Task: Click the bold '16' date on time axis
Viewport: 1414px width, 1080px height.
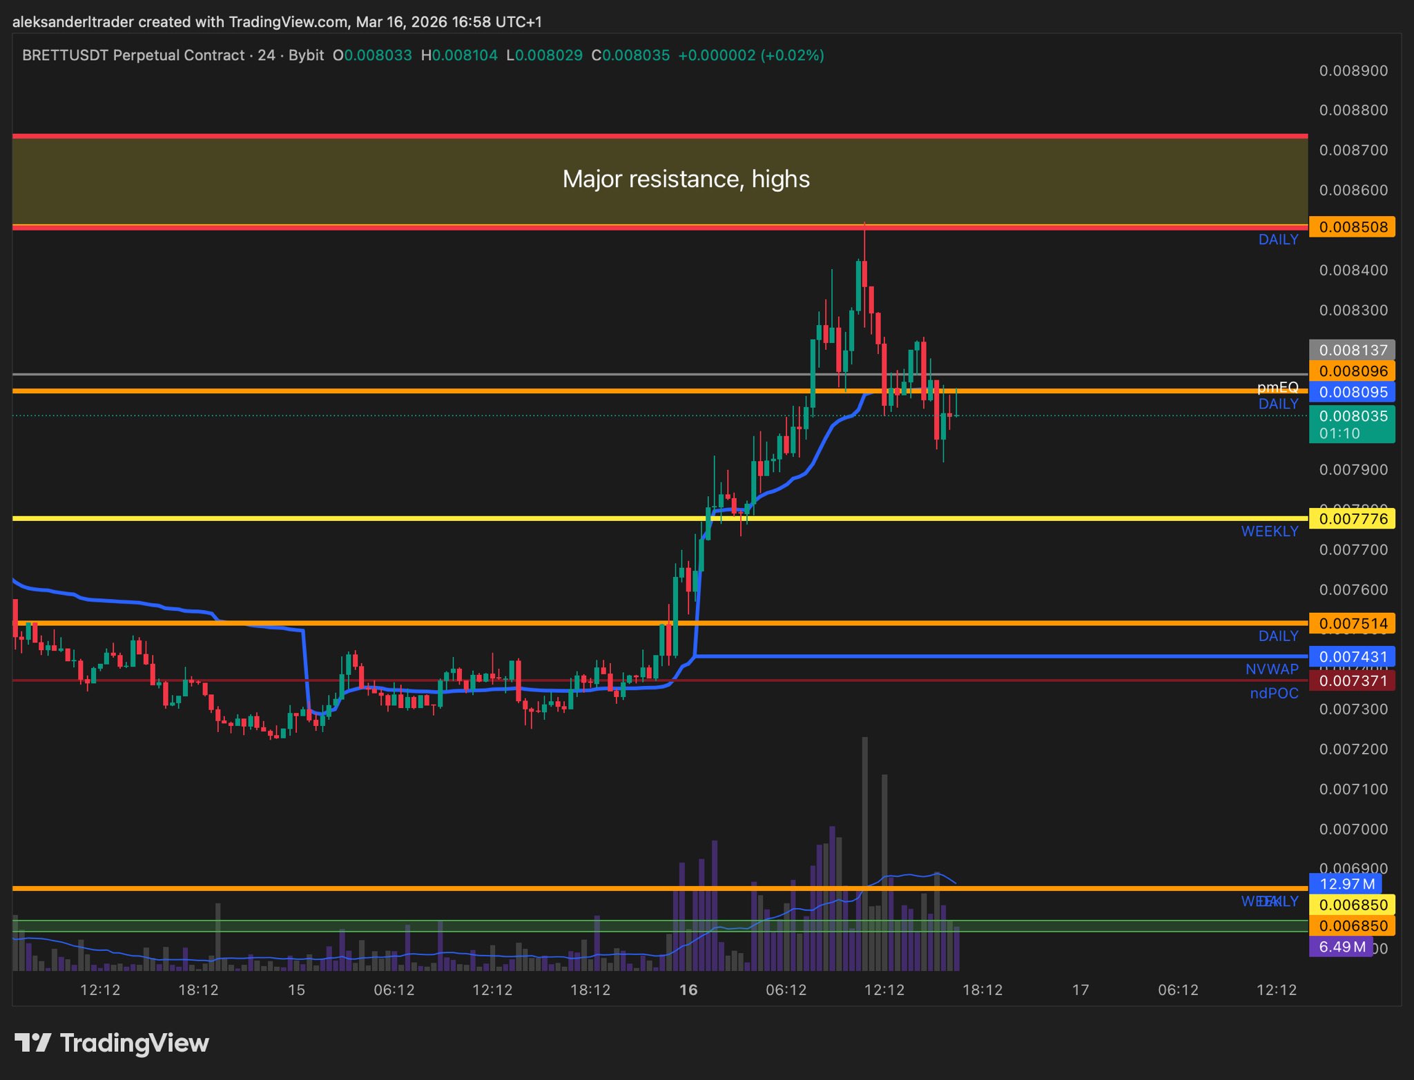Action: click(688, 990)
